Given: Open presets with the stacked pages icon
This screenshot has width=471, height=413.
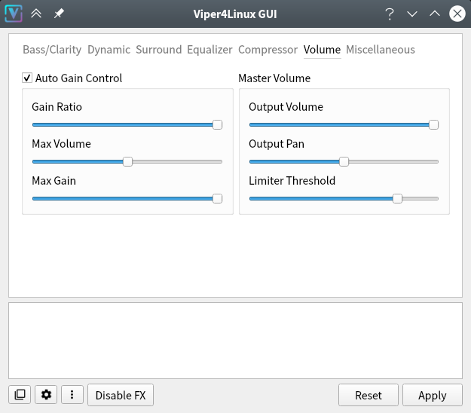Looking at the screenshot, I should [x=20, y=395].
